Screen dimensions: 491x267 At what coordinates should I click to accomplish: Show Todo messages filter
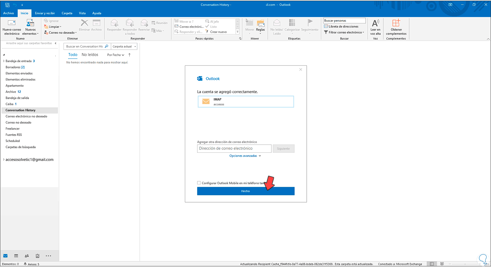(73, 55)
